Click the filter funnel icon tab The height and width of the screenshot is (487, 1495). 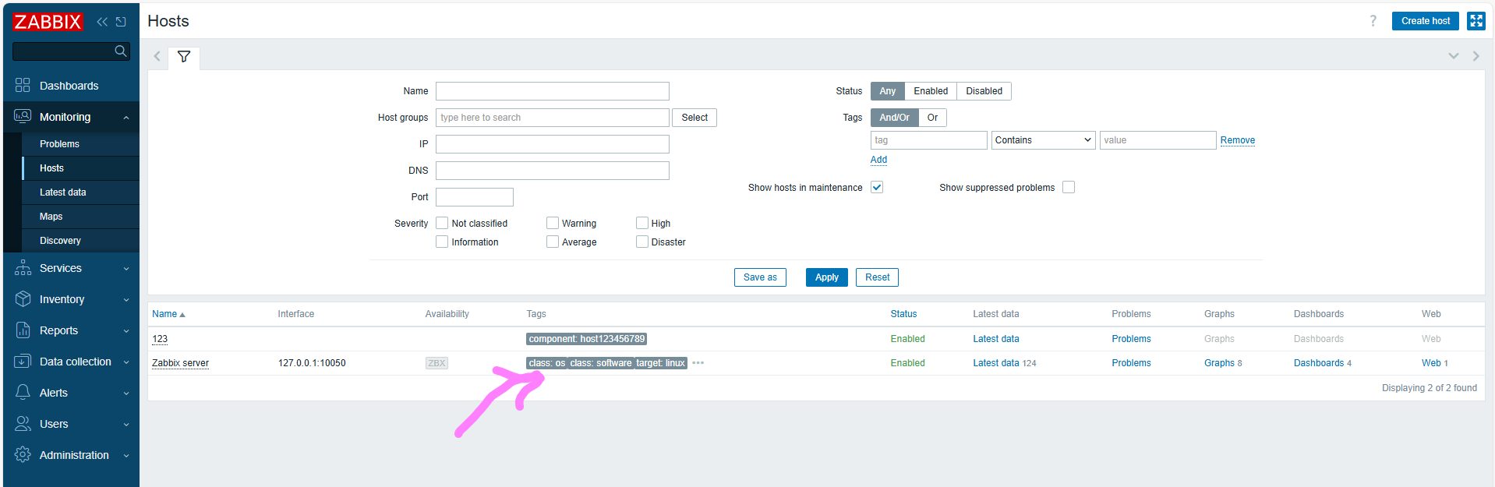point(184,57)
